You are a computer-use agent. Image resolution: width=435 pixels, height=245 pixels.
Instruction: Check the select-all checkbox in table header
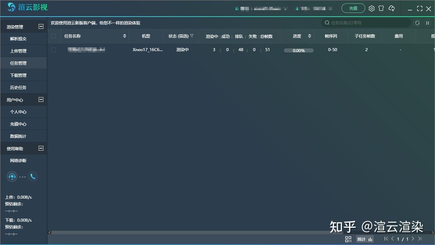[x=53, y=36]
